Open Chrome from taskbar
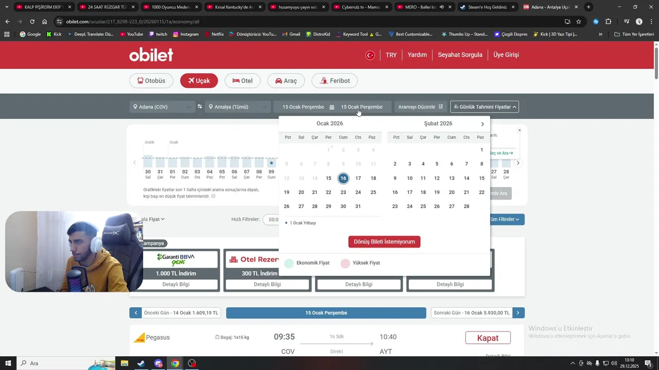Screen dimensions: 659x370 tap(175, 363)
